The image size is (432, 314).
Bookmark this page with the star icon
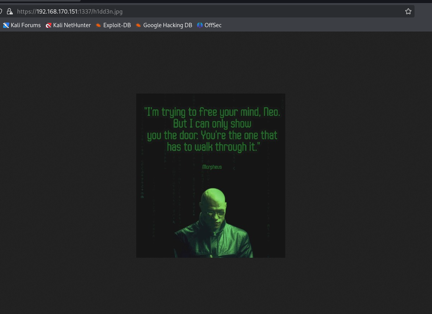point(408,11)
